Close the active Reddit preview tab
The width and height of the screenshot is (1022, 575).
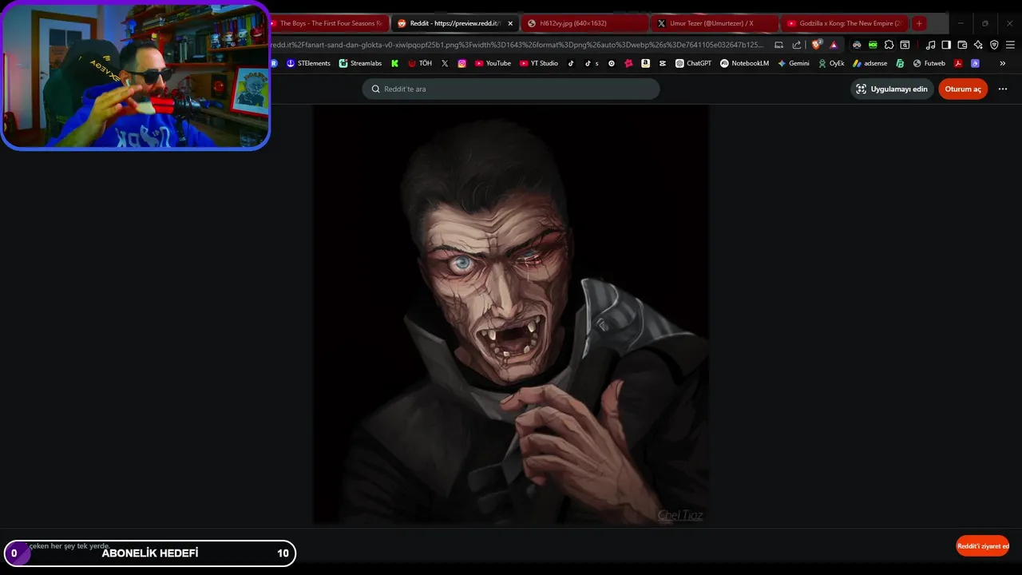tap(510, 23)
